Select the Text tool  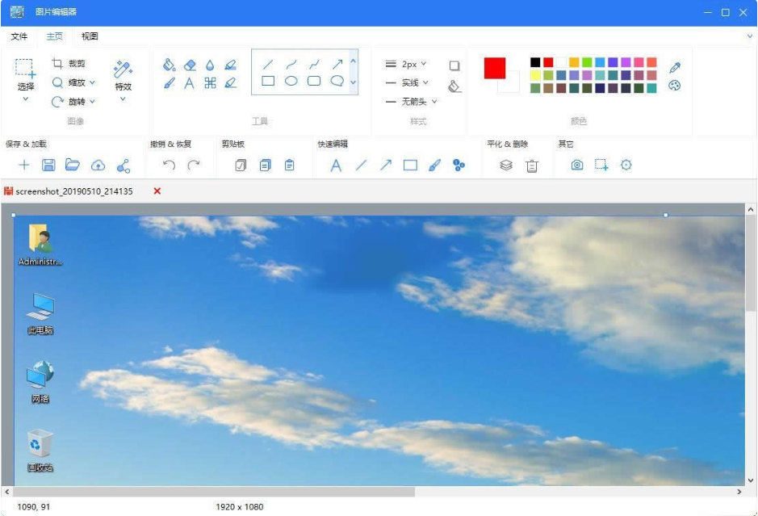tap(191, 82)
